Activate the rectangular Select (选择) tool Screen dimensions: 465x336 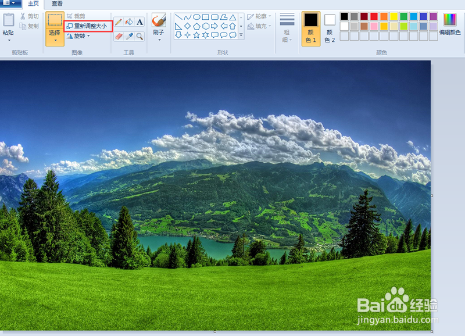tap(55, 20)
